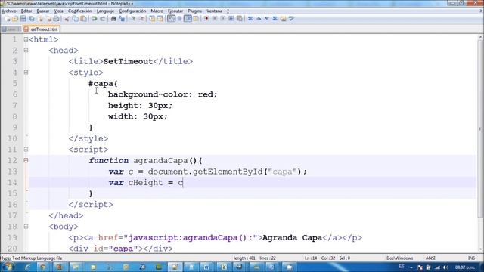Click 'length : 401' in the status bar
The height and width of the screenshot is (272, 484).
(244, 258)
